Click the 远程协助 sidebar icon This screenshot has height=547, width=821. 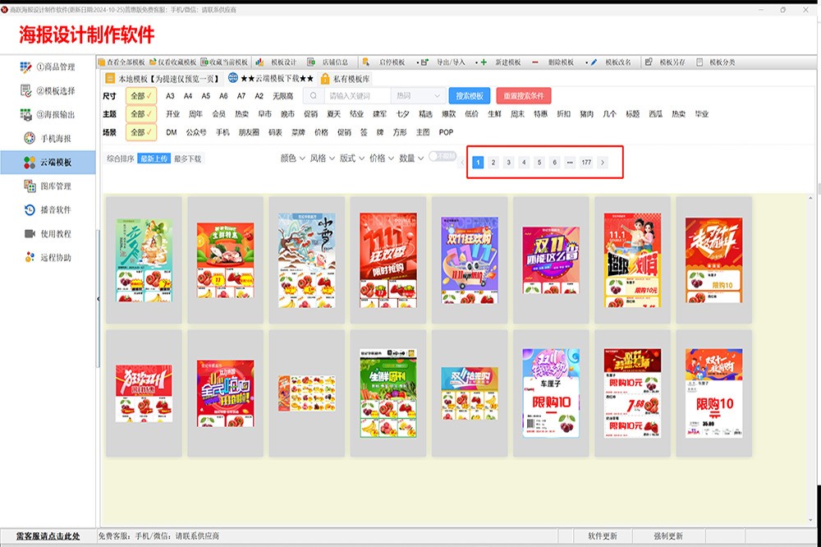(30, 258)
